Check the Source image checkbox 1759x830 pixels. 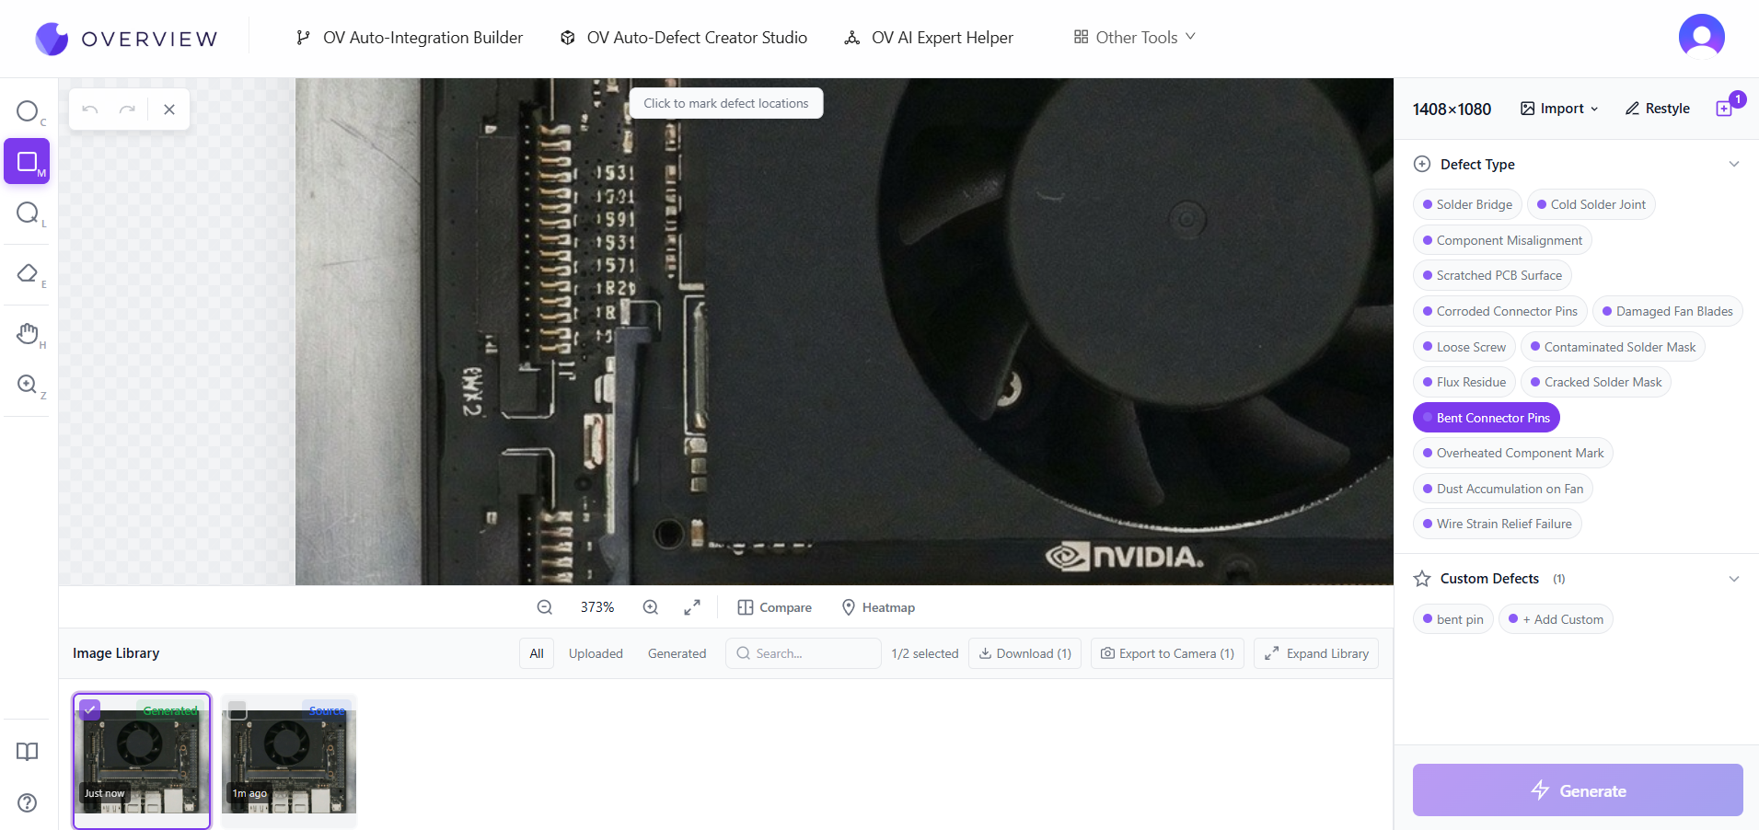[237, 709]
